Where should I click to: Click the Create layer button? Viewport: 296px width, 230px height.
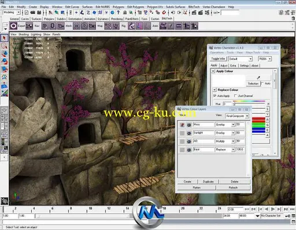click(187, 181)
